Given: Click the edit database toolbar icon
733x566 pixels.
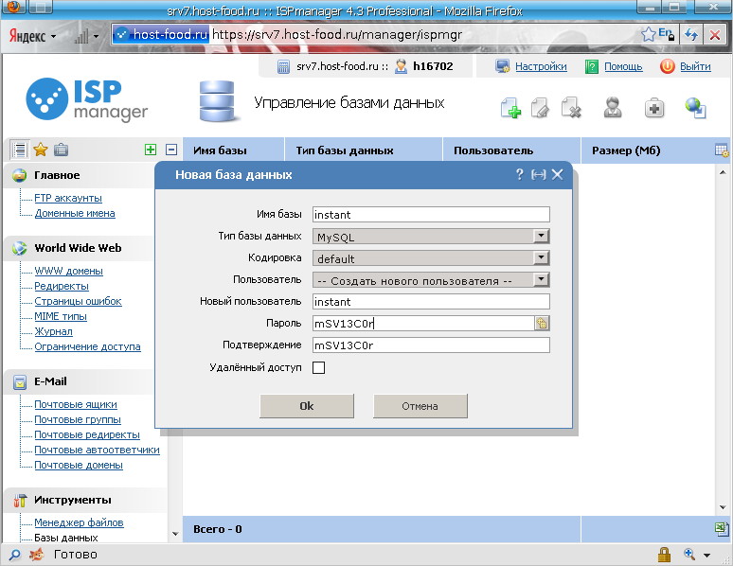Looking at the screenshot, I should click(x=541, y=108).
